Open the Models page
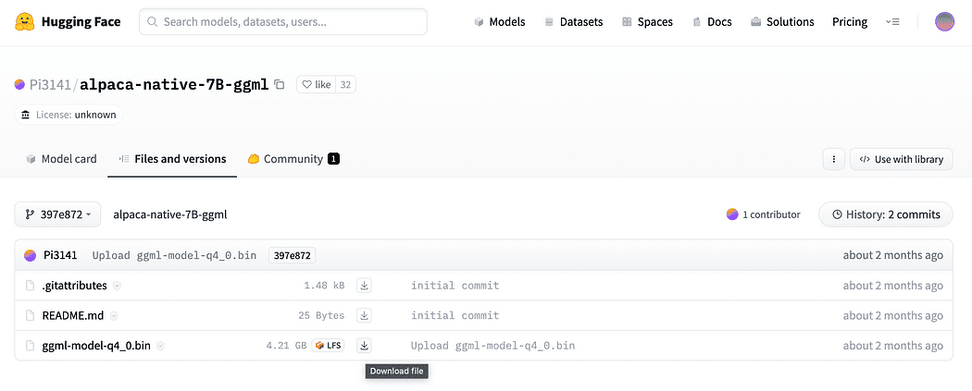The image size is (972, 391). coord(500,21)
